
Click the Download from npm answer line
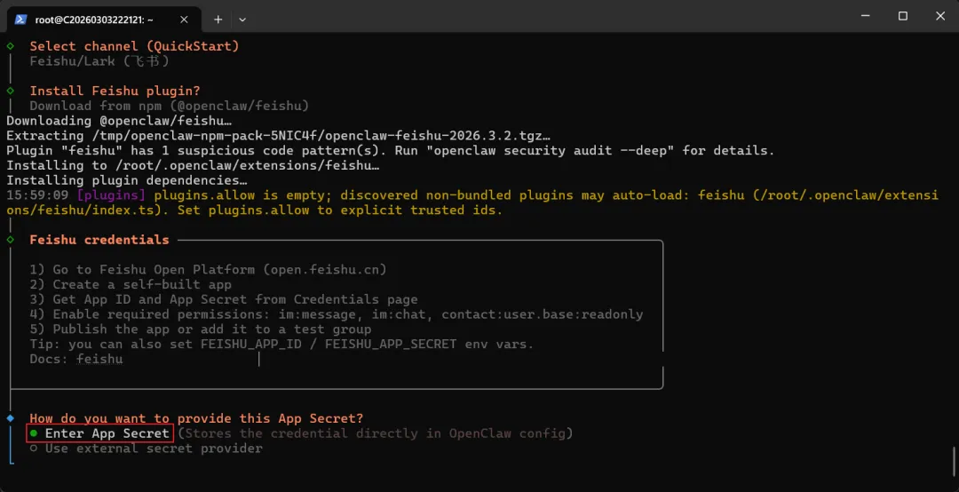[169, 106]
